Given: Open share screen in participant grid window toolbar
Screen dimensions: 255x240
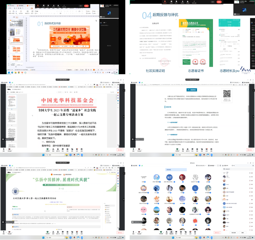Looking at the screenshot, I should 161,232.
